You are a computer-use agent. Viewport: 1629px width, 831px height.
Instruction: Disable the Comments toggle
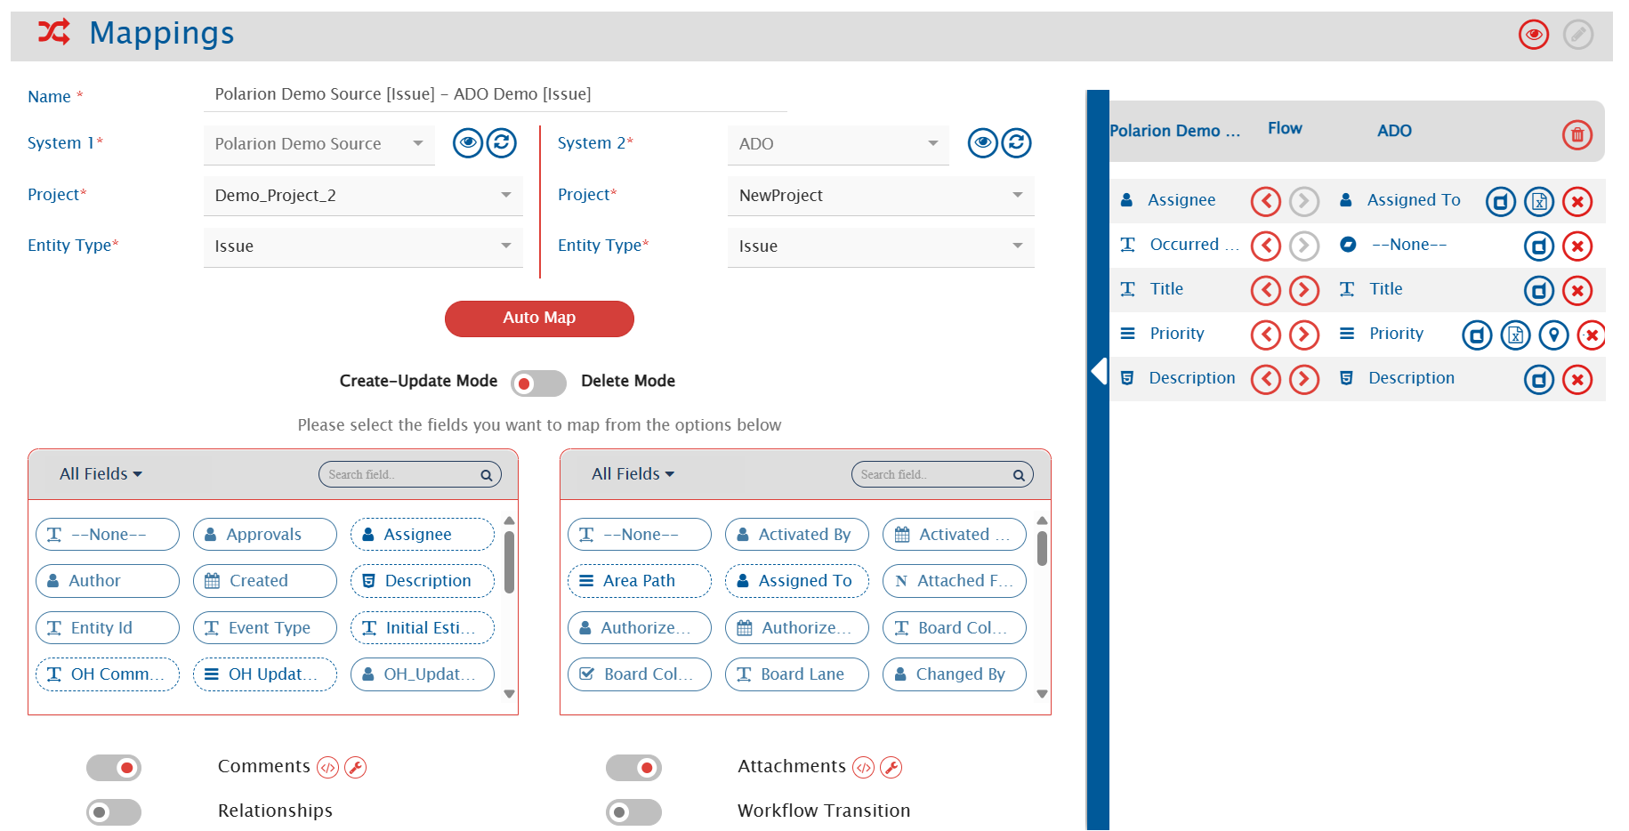[114, 768]
